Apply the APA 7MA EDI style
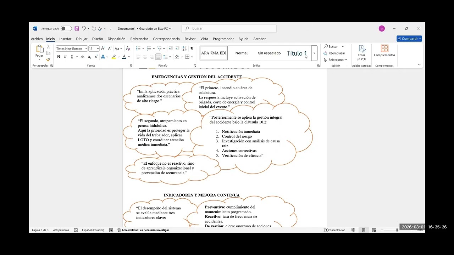454x255 pixels. click(x=214, y=53)
